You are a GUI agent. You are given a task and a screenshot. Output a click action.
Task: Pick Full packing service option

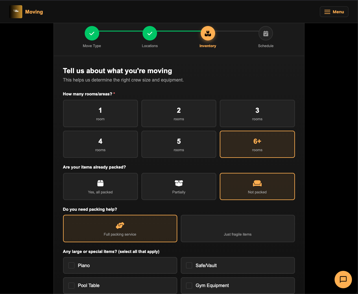[x=120, y=228]
